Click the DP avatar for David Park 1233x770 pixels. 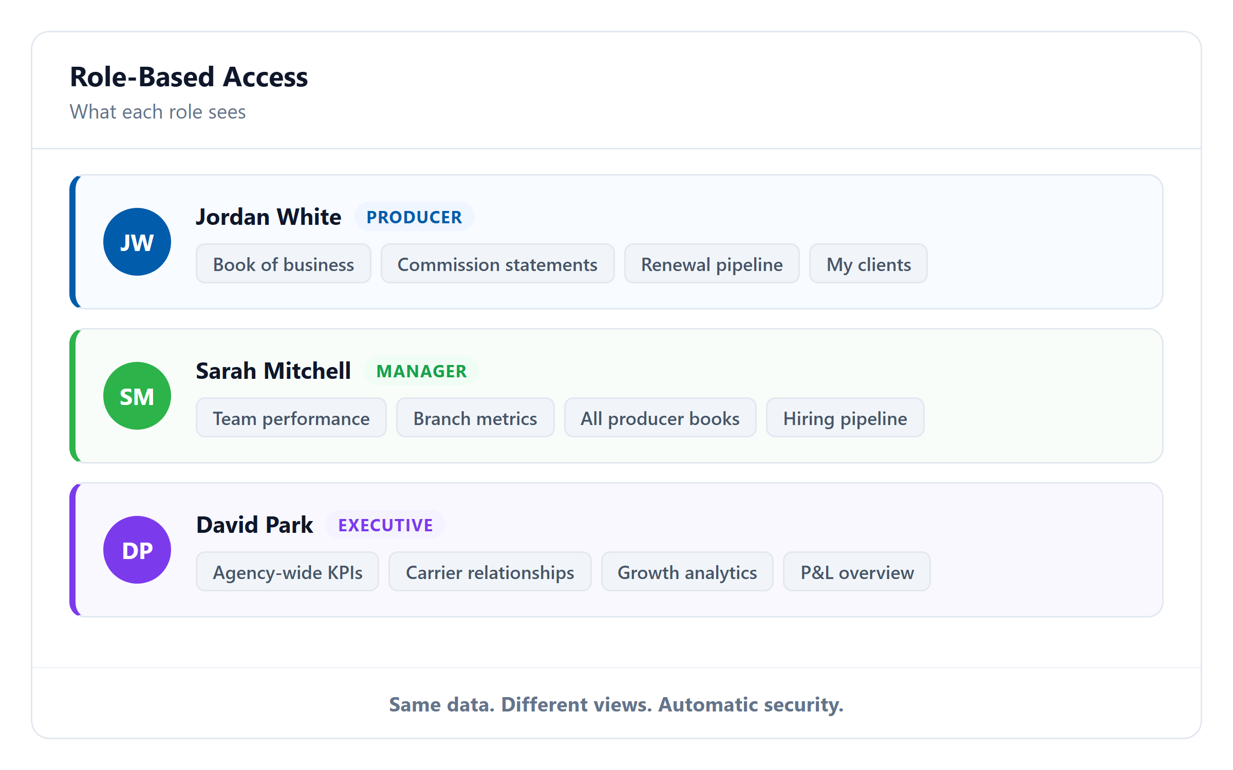(x=137, y=549)
